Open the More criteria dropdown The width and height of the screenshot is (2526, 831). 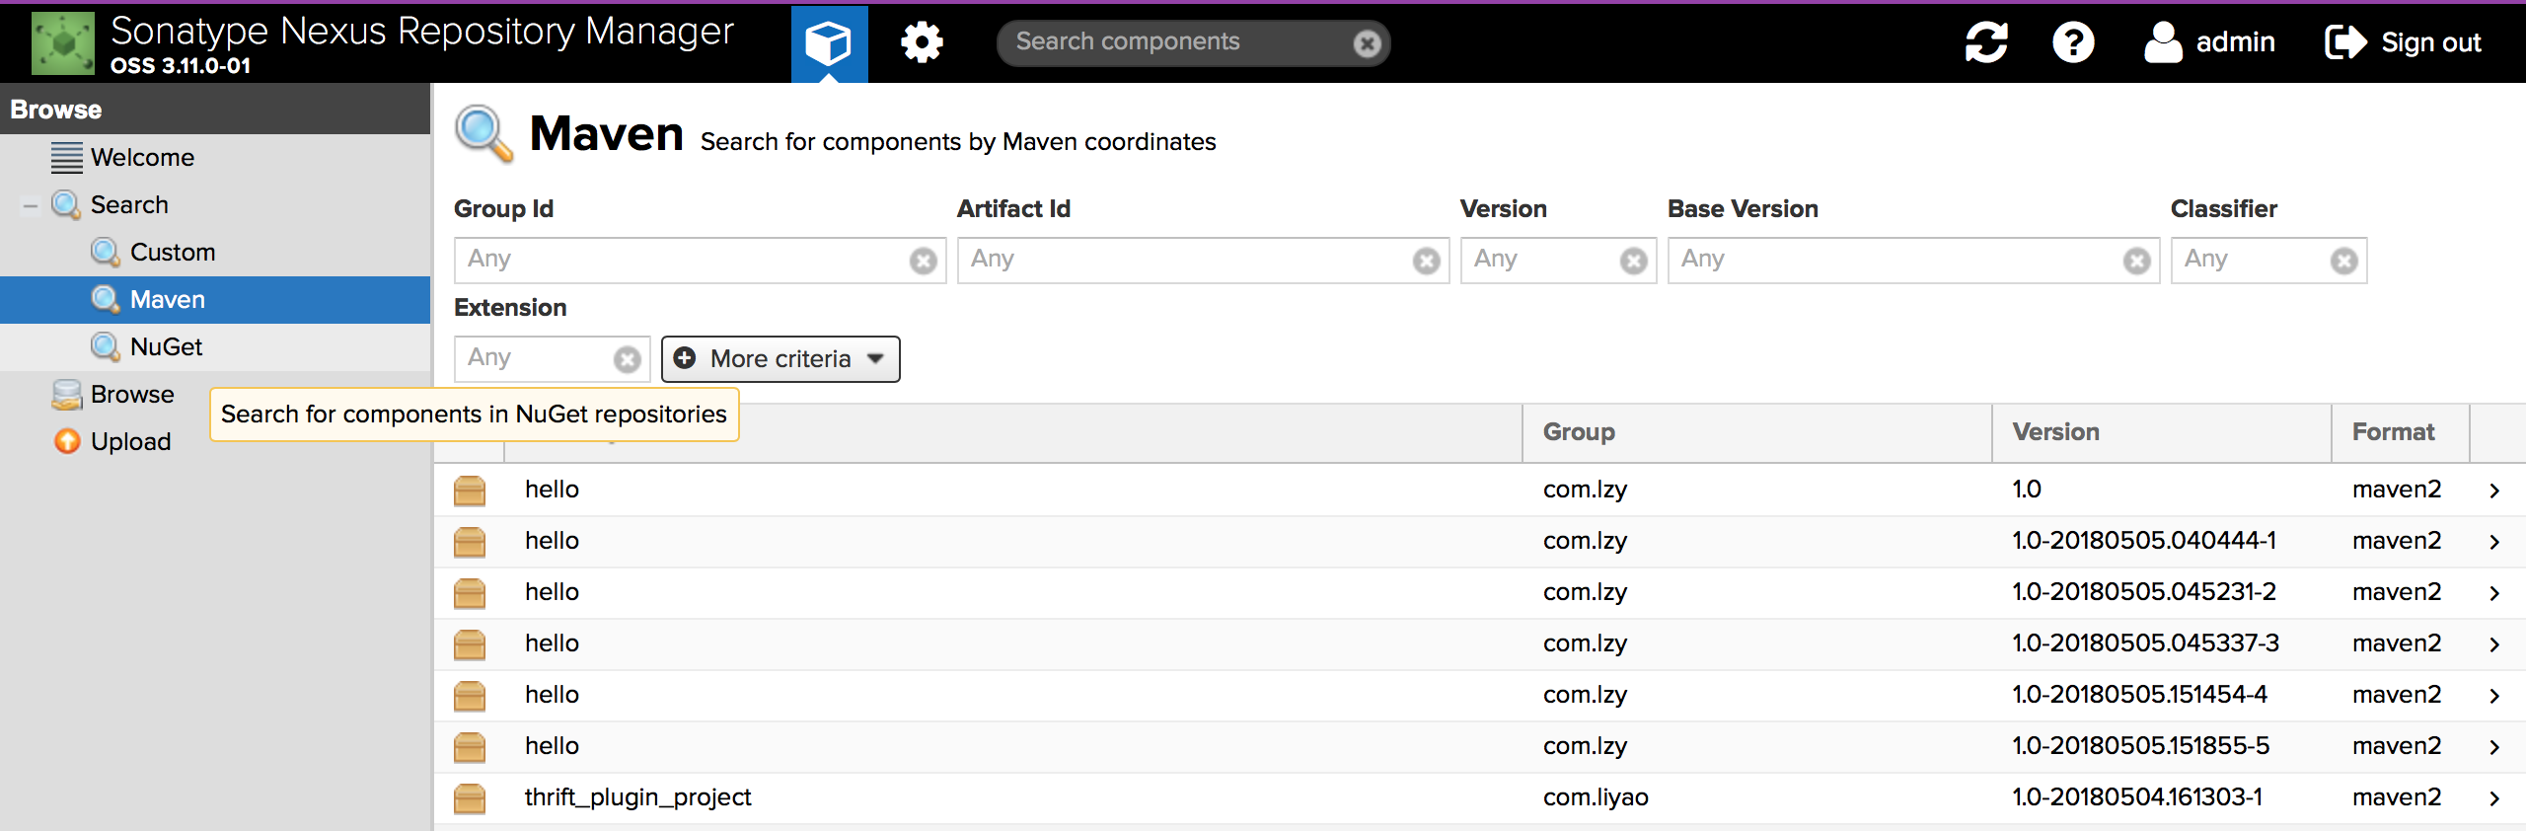point(780,358)
